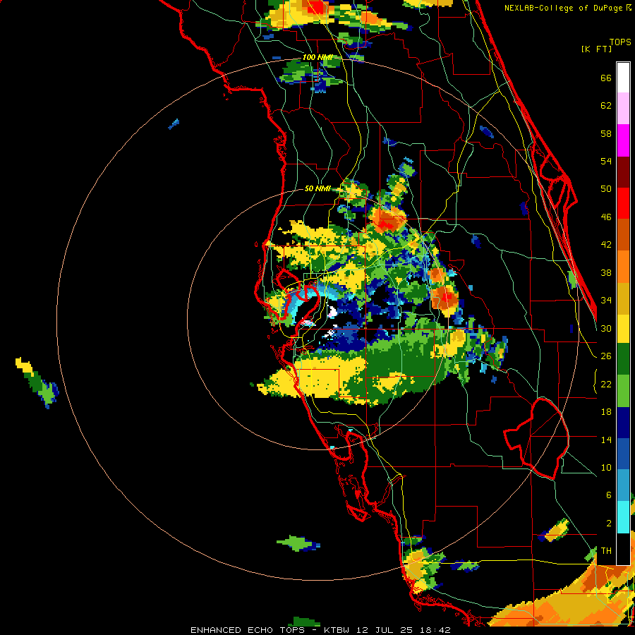Click the "50" legend value

pos(606,189)
